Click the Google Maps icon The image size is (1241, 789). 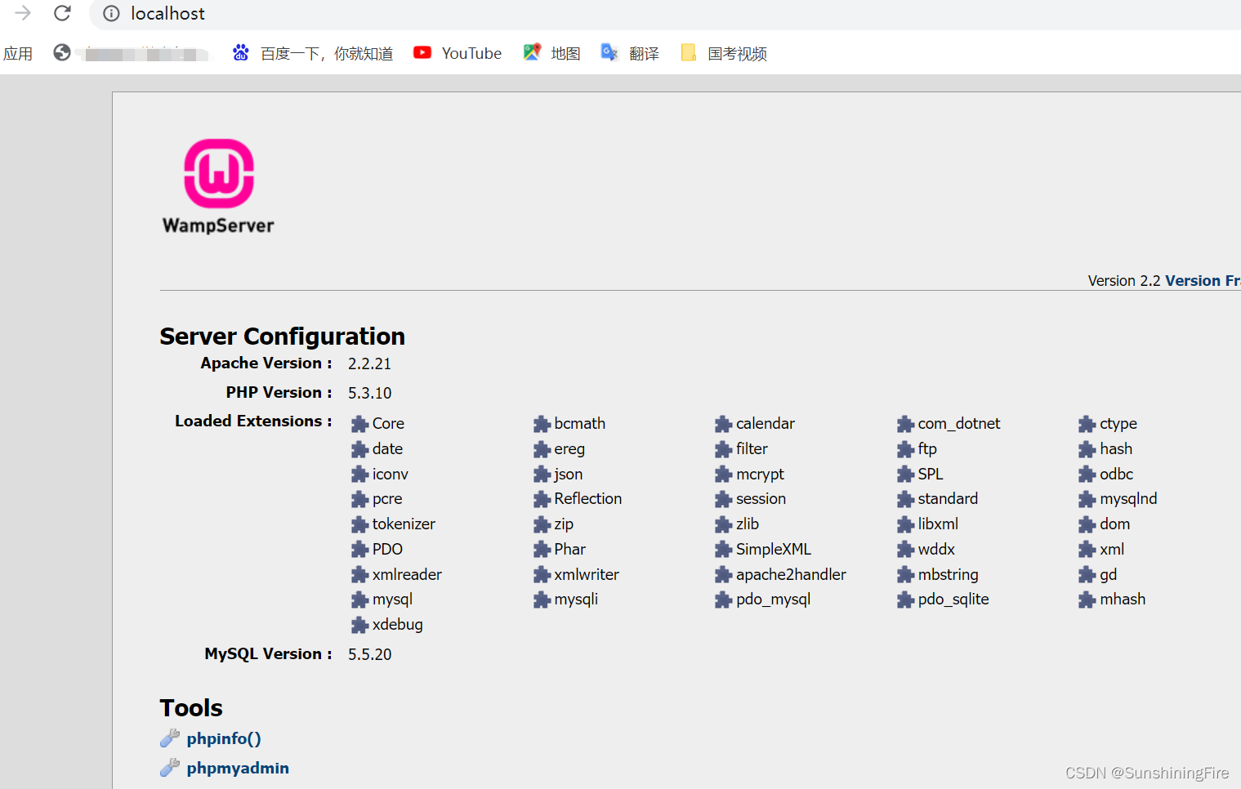coord(532,52)
